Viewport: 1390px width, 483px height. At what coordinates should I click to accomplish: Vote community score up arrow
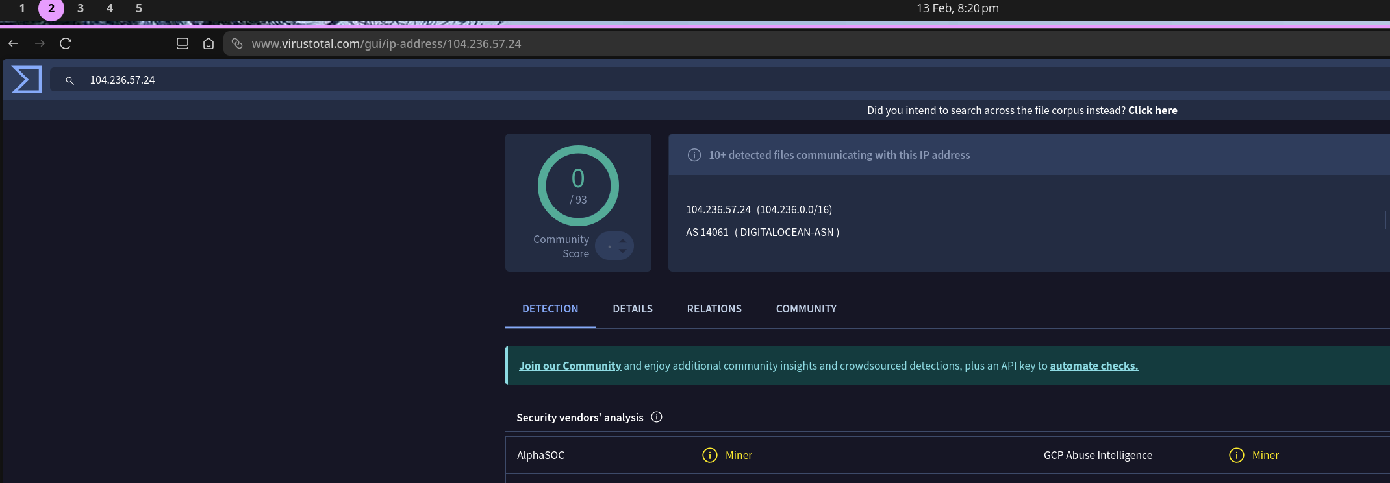[623, 241]
